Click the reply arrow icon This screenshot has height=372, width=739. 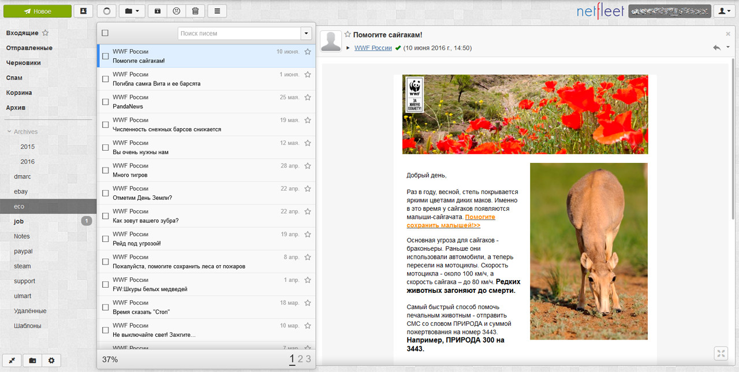coord(716,47)
